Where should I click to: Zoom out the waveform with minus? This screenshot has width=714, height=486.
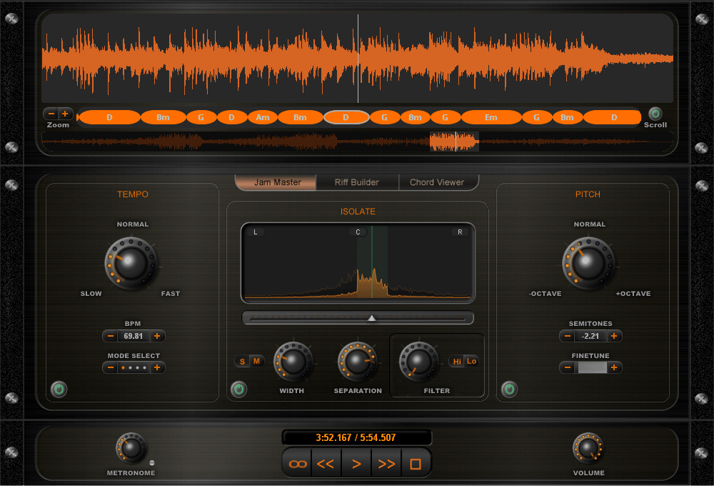tap(51, 114)
